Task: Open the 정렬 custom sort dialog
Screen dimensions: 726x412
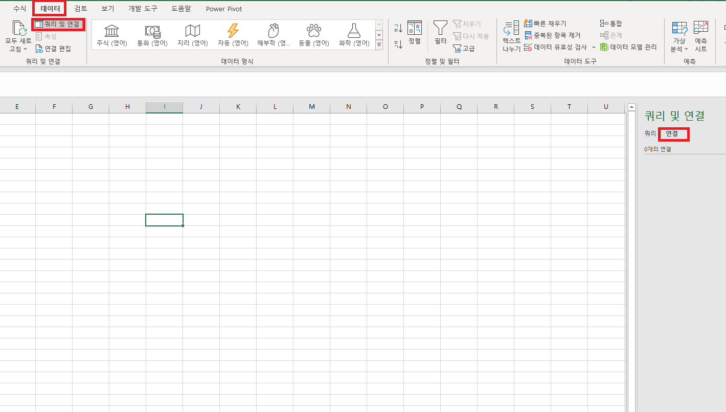Action: point(415,33)
